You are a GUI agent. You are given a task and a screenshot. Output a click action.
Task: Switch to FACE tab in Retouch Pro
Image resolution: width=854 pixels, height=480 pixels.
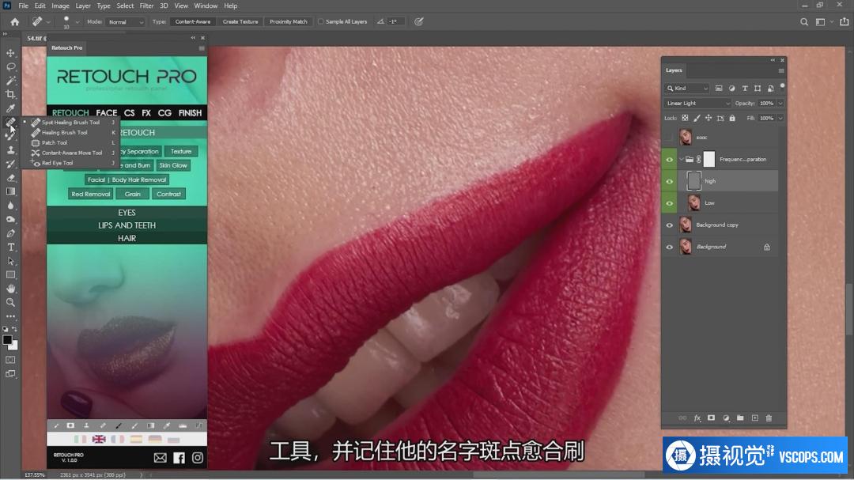pos(106,113)
